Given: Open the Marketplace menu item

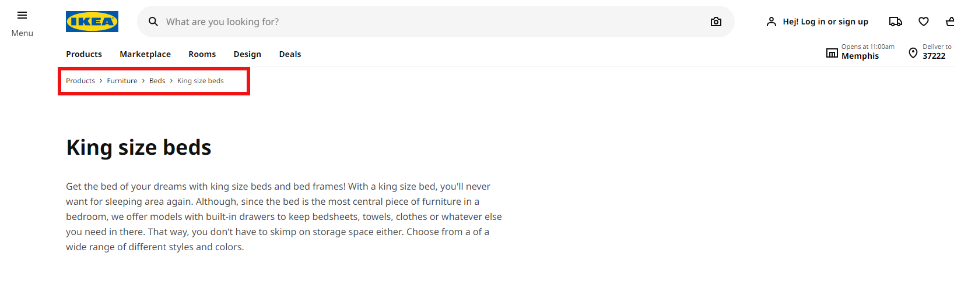Looking at the screenshot, I should (145, 54).
